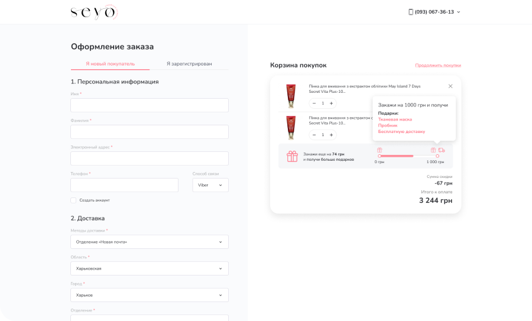This screenshot has width=532, height=321.
Task: Click "Пробник" in tooltip
Action: (387, 125)
